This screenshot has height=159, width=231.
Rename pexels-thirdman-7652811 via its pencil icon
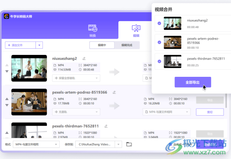tap(106, 126)
